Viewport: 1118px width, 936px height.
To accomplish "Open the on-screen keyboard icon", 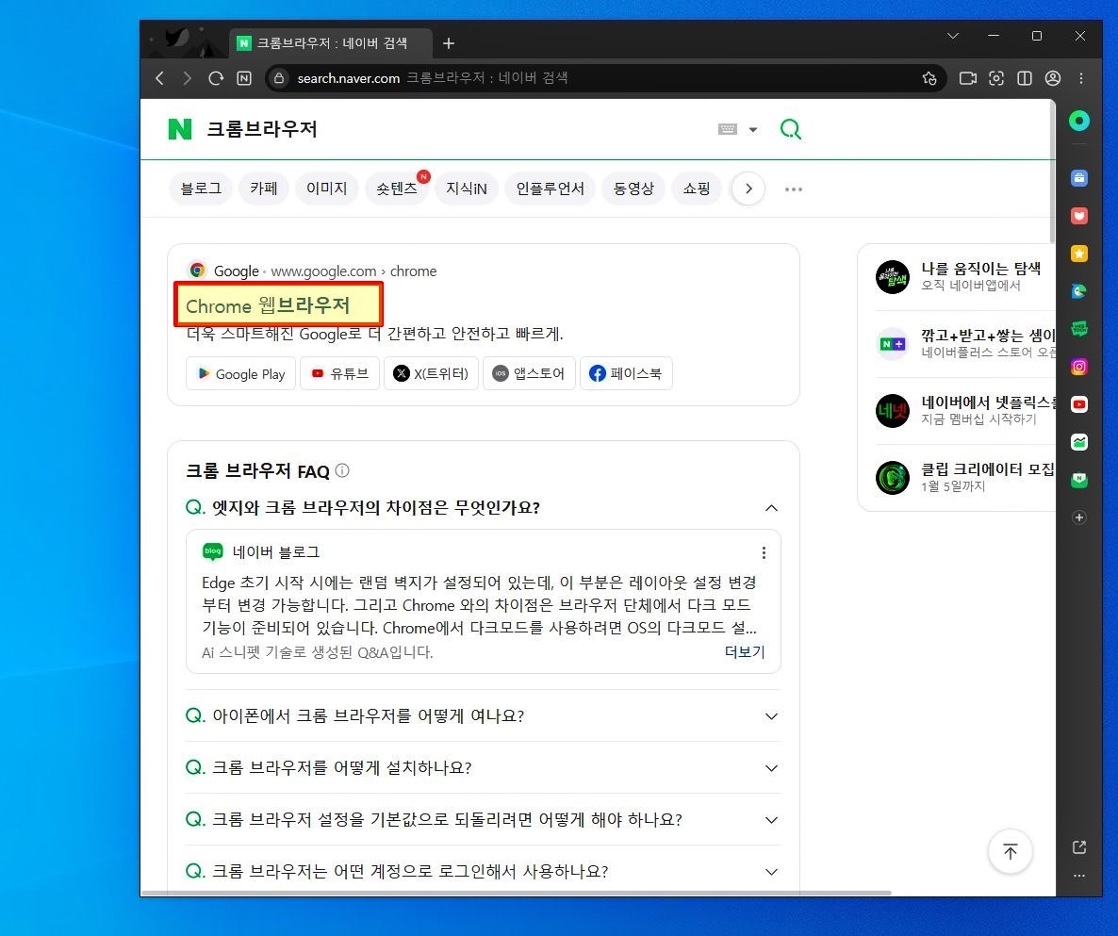I will 728,129.
